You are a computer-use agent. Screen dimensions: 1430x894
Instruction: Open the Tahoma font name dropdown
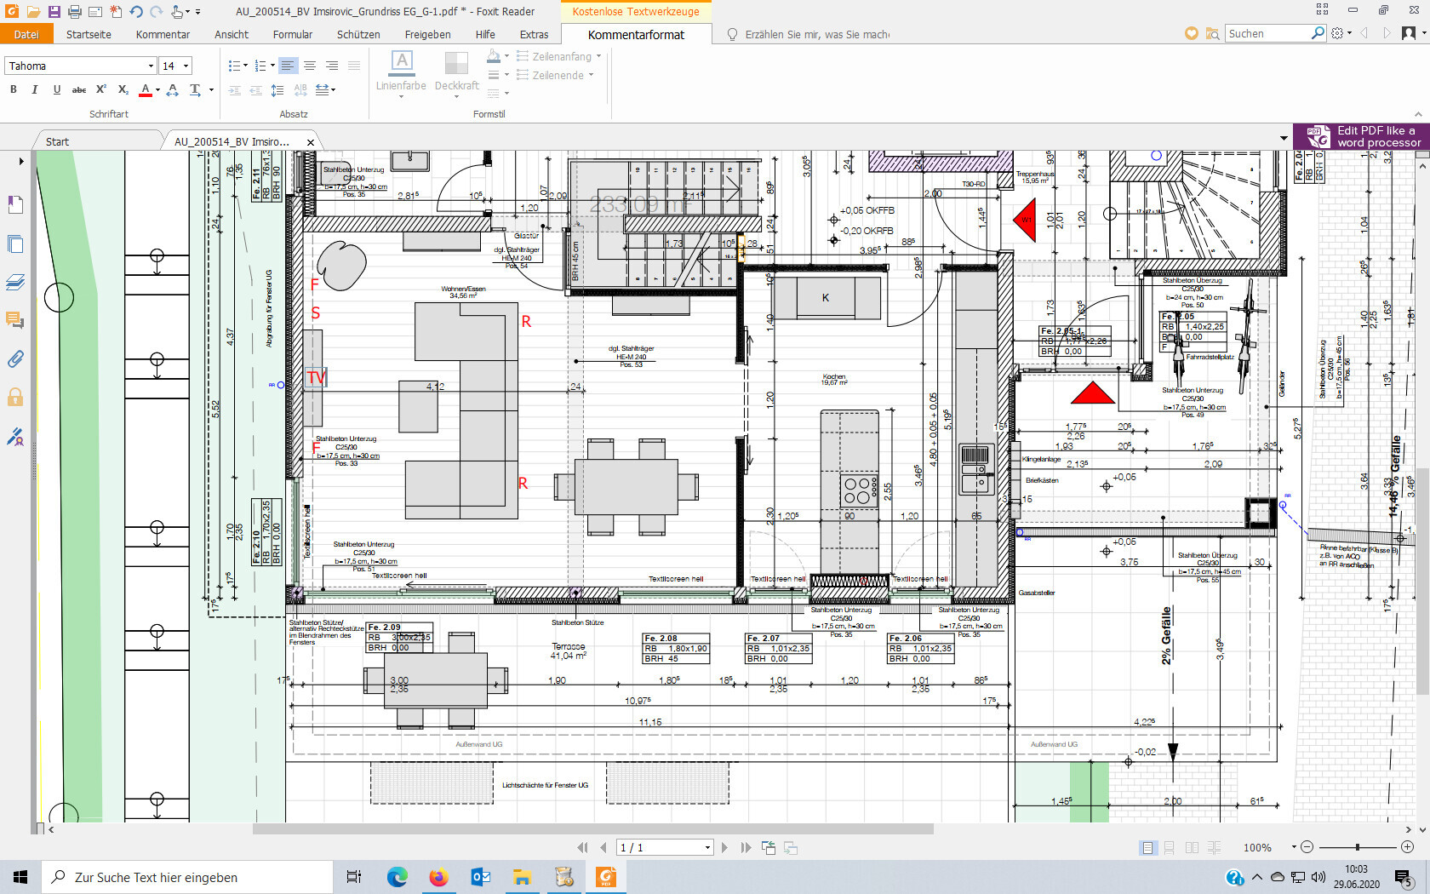click(x=151, y=66)
